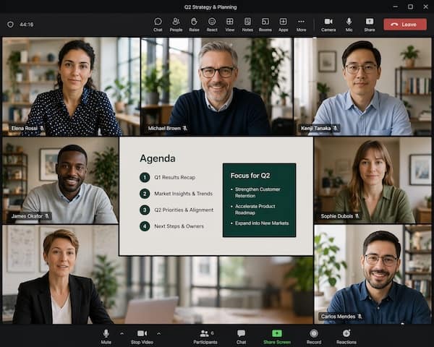The image size is (434, 347).
Task: Toggle the Camera in top toolbar
Action: point(328,25)
